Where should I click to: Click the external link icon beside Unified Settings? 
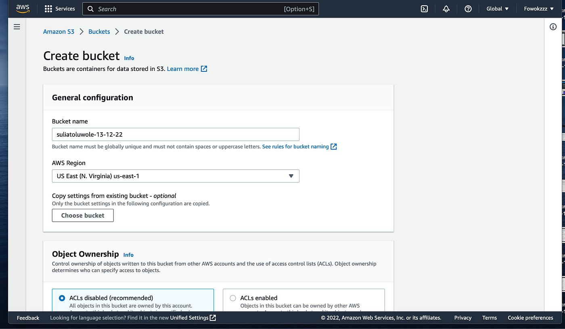coord(213,318)
